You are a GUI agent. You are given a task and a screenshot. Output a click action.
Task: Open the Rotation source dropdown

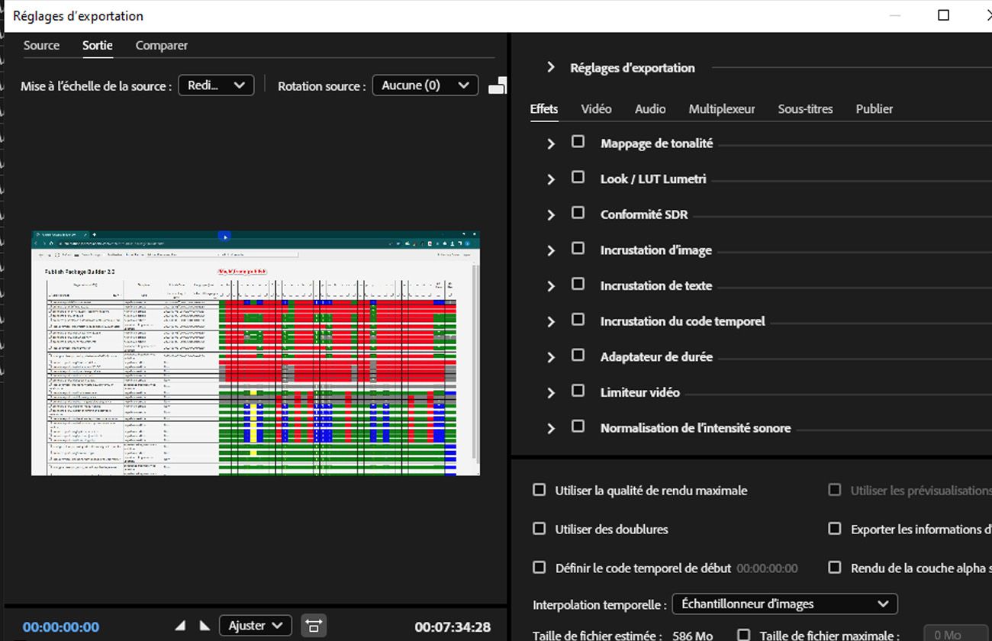(x=425, y=85)
